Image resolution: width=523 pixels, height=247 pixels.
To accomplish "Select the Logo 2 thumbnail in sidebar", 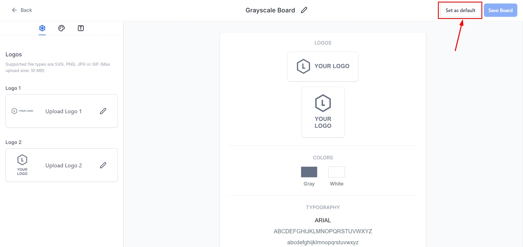I will [22, 165].
